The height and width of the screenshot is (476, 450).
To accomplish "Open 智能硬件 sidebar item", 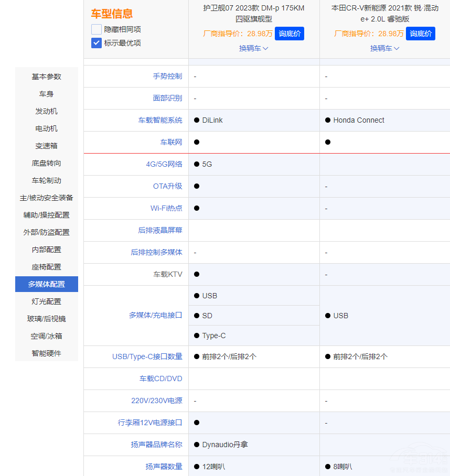I will coord(47,353).
